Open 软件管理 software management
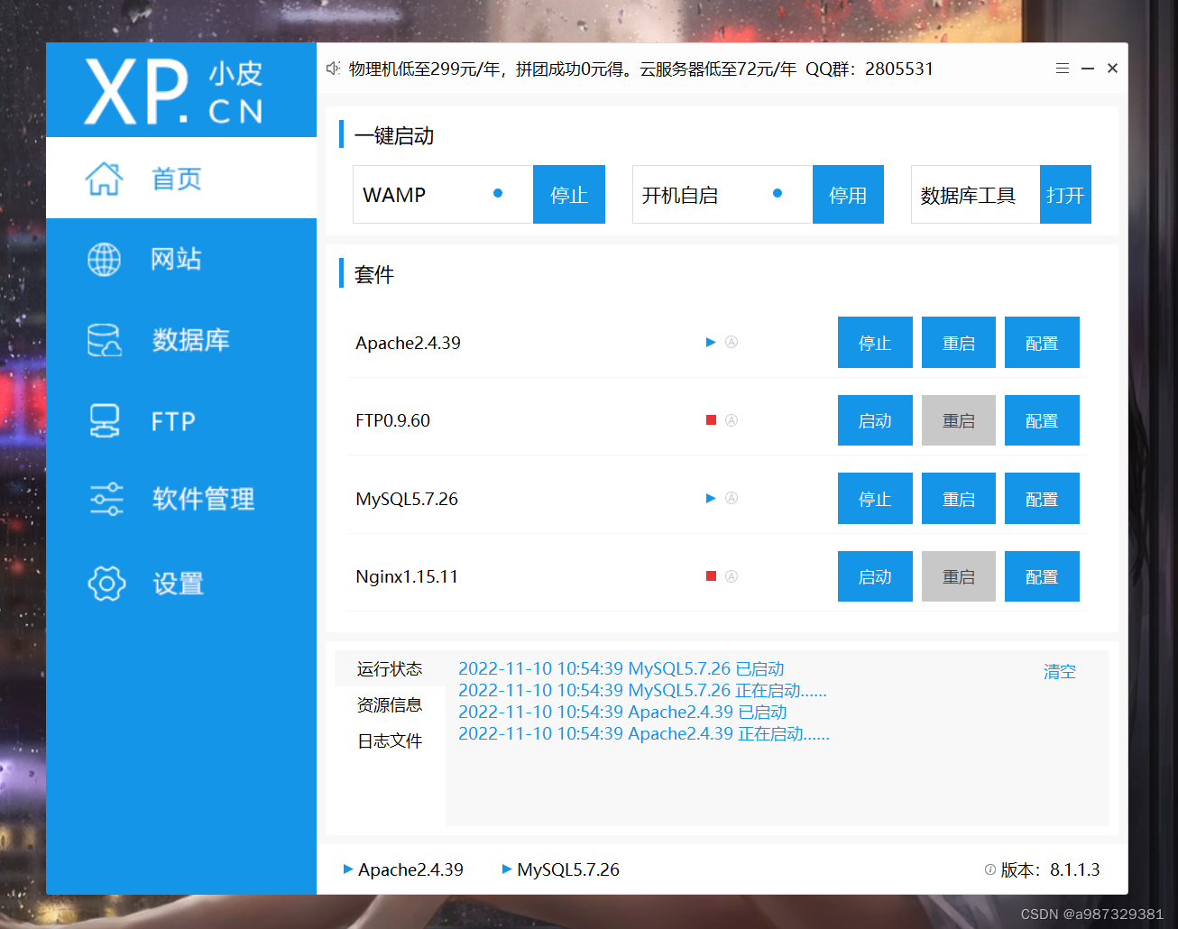The width and height of the screenshot is (1178, 929). pyautogui.click(x=181, y=499)
